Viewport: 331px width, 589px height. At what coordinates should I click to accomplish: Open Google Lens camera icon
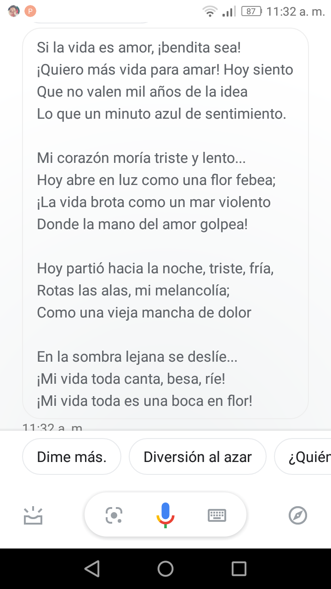(x=114, y=514)
